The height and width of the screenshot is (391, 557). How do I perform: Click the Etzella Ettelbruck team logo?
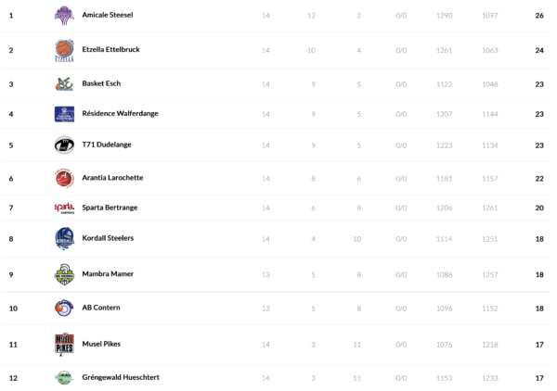pyautogui.click(x=63, y=50)
